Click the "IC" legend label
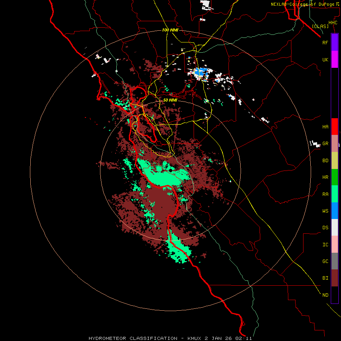 pos(325,245)
